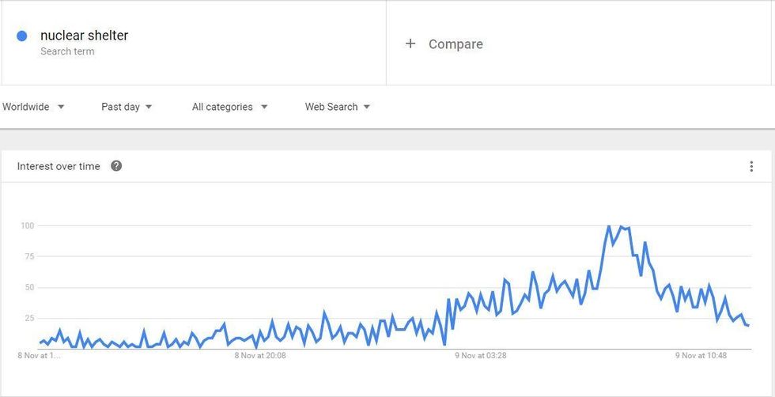Image resolution: width=775 pixels, height=397 pixels.
Task: Open the Worldwide region dropdown
Action: (33, 107)
